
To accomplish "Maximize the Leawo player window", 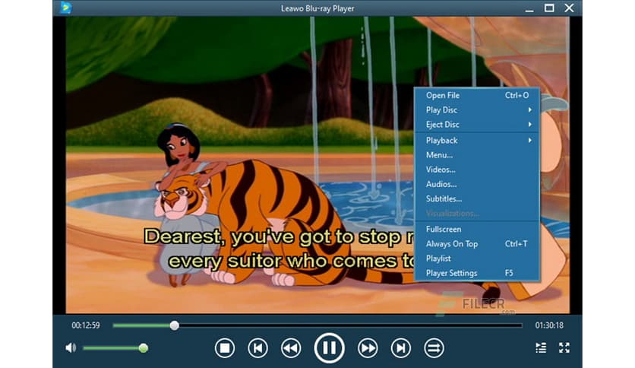I will pos(549,8).
